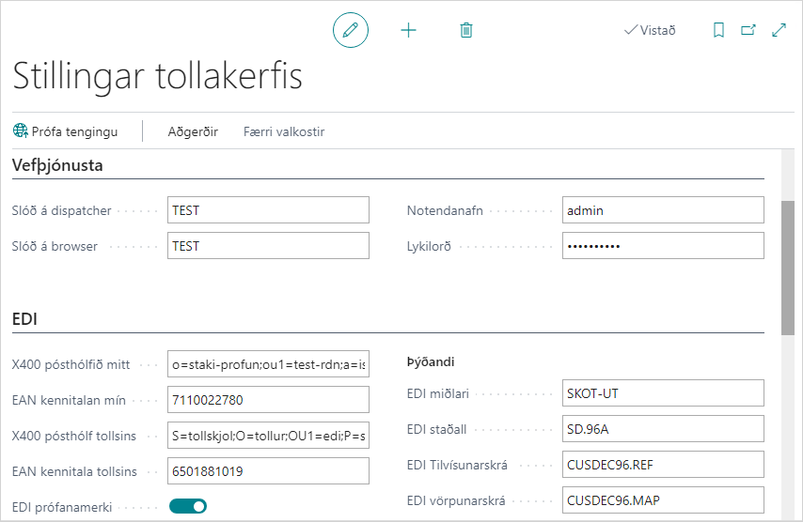
Task: Click the trash delete icon
Action: point(465,30)
